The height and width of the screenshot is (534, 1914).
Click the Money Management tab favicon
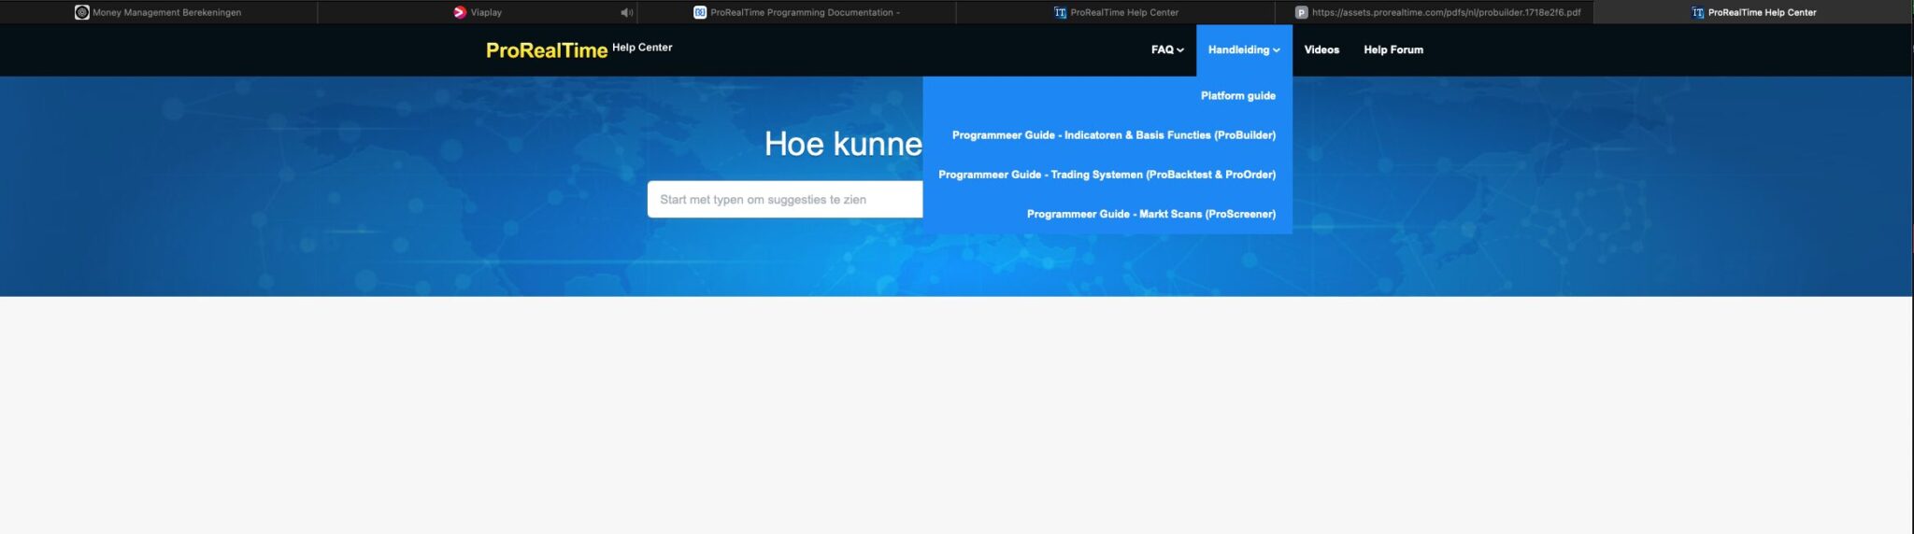coord(82,12)
